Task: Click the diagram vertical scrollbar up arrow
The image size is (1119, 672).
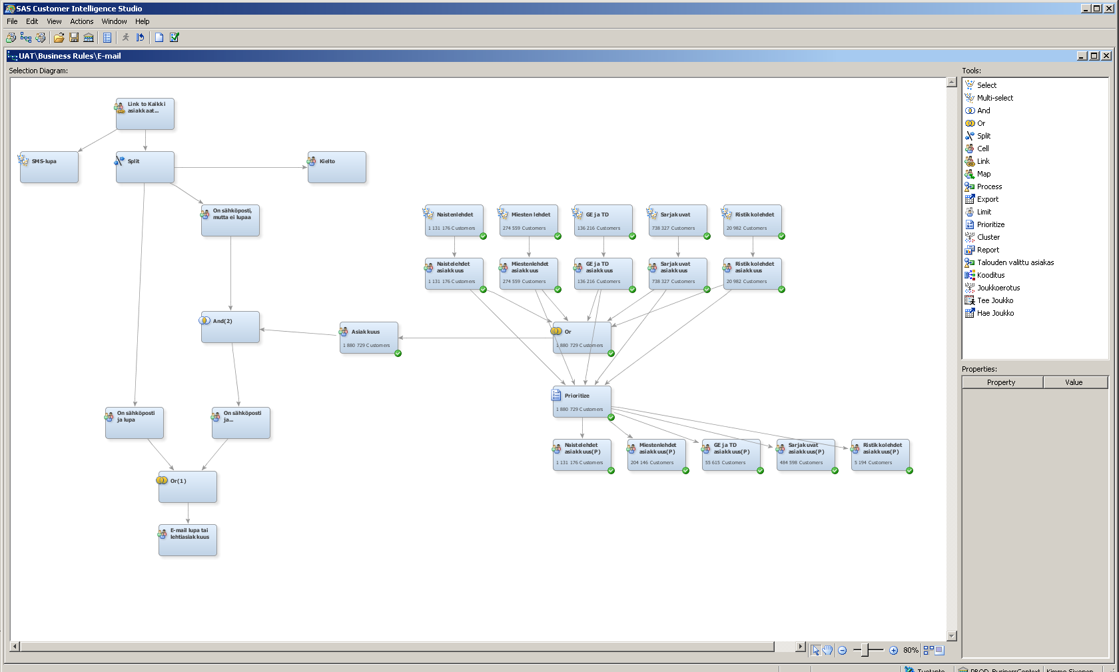Action: pyautogui.click(x=952, y=83)
